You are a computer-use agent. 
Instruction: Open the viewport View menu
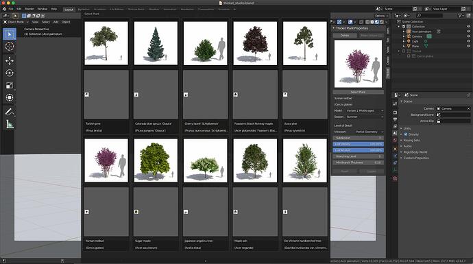click(x=35, y=22)
